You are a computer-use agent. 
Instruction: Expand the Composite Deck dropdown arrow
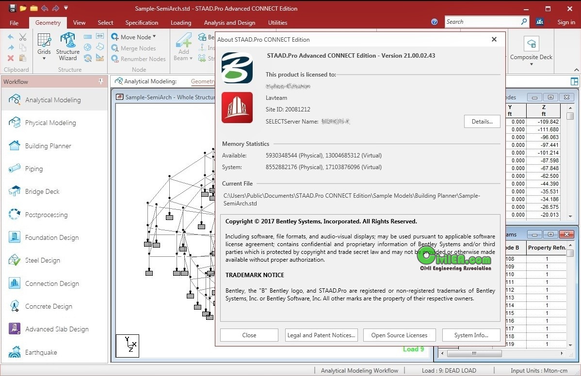pos(532,64)
